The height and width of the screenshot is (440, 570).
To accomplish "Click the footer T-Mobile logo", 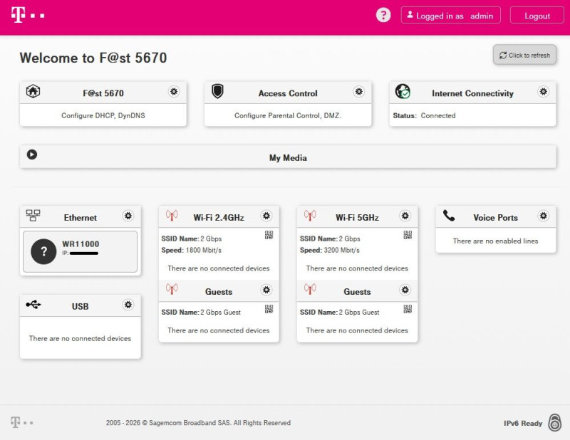I will 22,422.
